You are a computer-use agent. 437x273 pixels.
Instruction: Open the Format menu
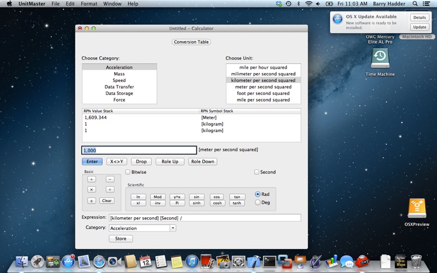point(89,4)
